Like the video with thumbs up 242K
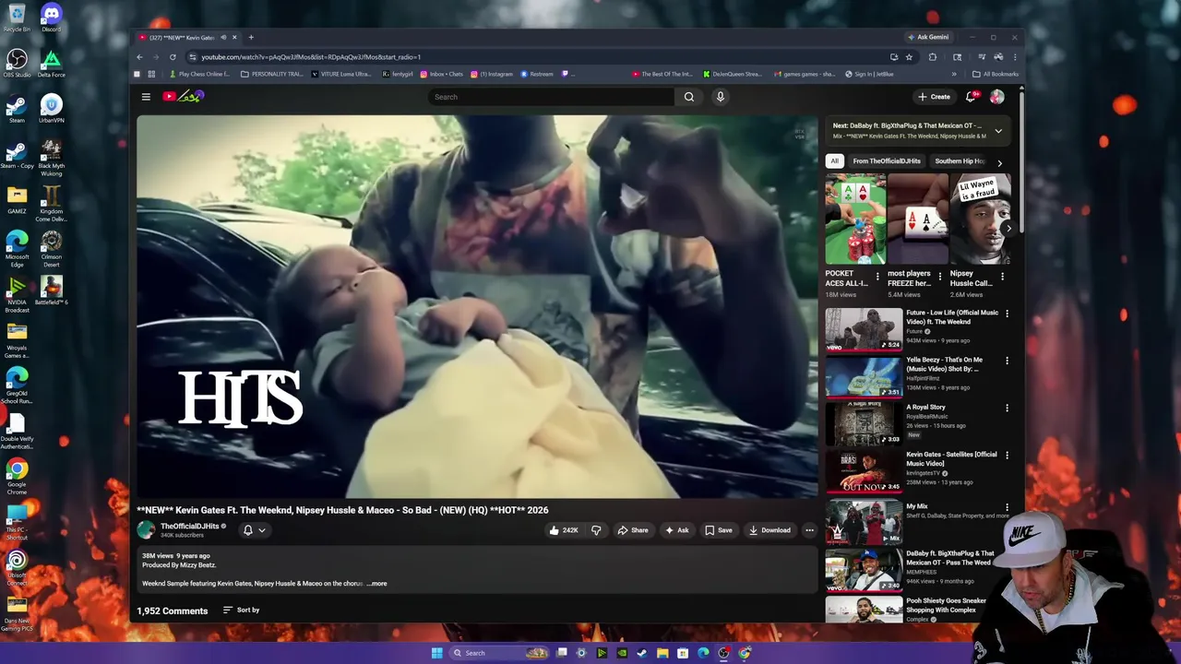 tap(563, 530)
